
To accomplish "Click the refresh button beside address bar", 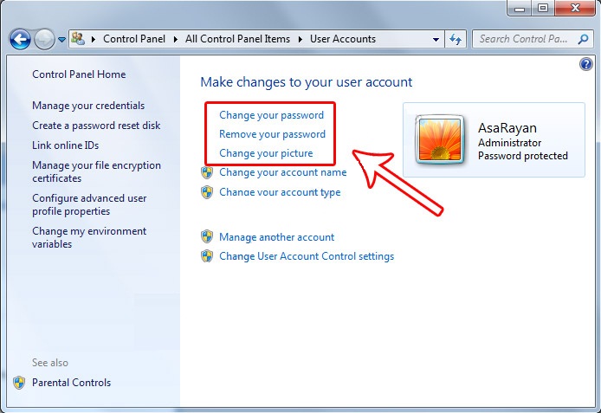I will pyautogui.click(x=456, y=39).
